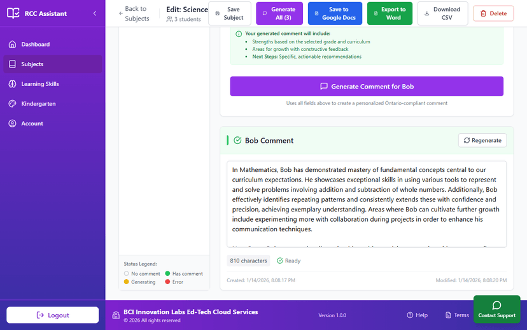
Task: Click the Bob Comment heading
Action: click(x=269, y=141)
